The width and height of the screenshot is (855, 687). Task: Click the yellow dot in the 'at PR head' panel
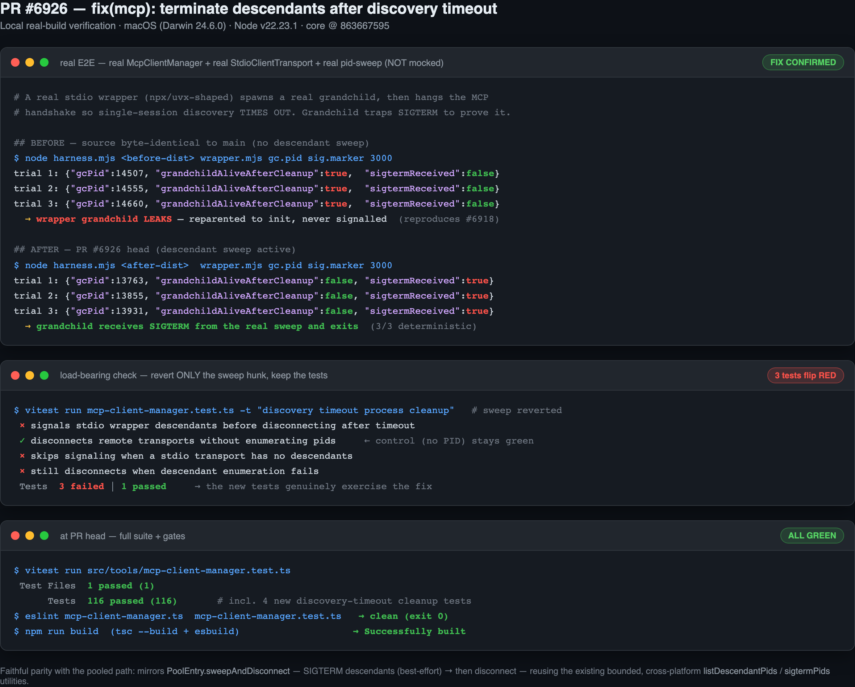[x=30, y=536]
